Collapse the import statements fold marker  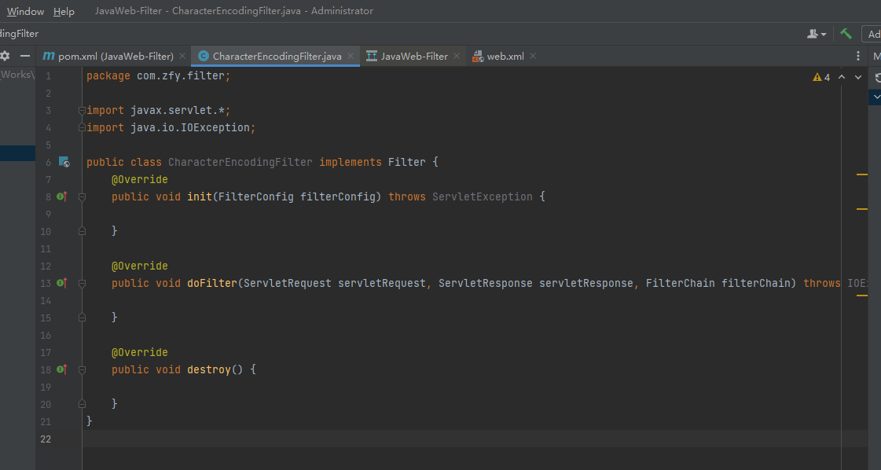tap(82, 111)
